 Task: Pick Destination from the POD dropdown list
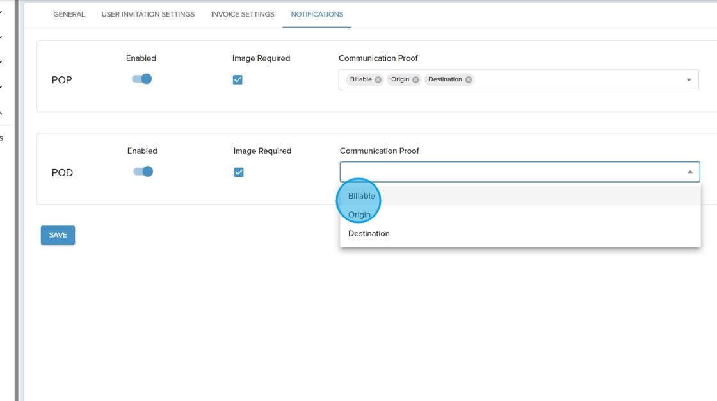coord(369,234)
